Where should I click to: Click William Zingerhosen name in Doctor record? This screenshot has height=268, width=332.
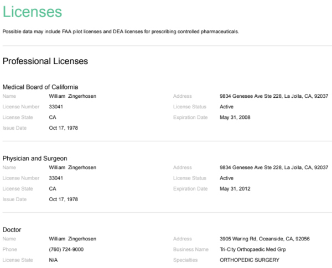pyautogui.click(x=72, y=239)
